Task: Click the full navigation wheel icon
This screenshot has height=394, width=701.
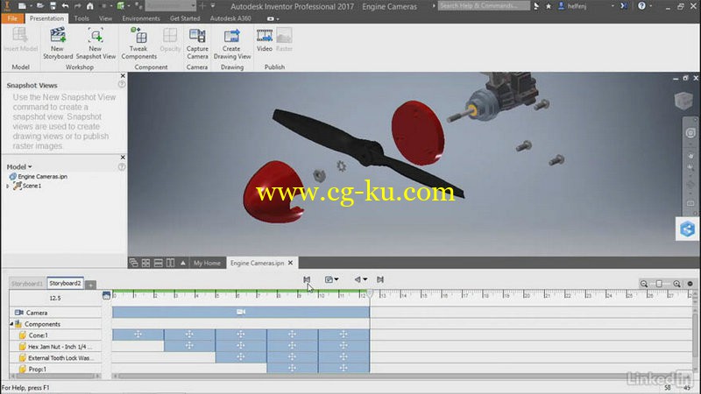Action: point(690,133)
